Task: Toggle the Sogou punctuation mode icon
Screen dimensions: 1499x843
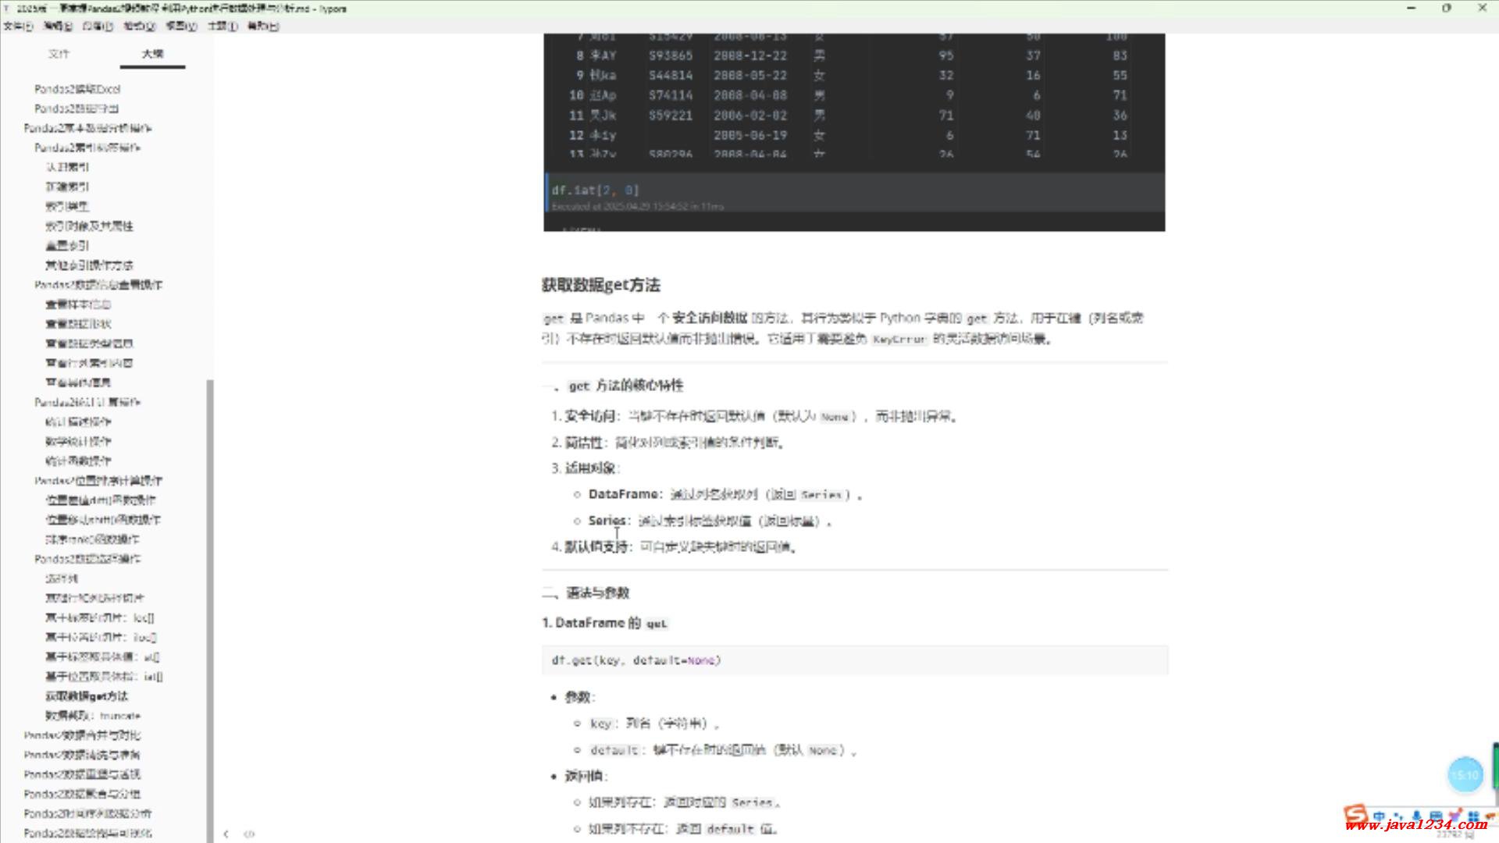Action: pos(1398,816)
